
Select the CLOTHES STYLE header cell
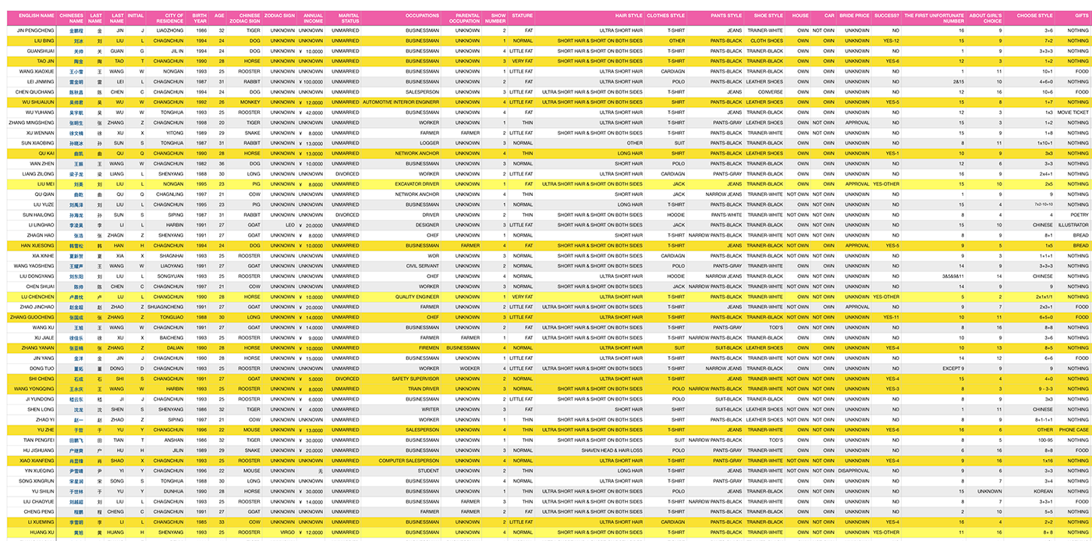(666, 15)
